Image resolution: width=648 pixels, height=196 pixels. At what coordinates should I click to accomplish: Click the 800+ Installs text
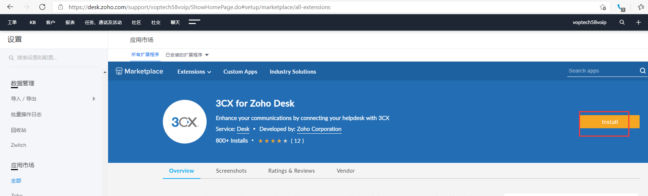pos(232,141)
